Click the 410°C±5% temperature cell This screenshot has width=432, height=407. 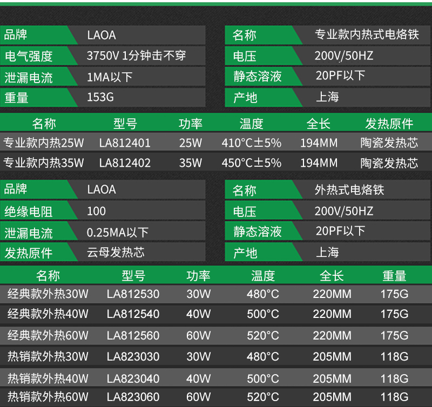(x=251, y=144)
